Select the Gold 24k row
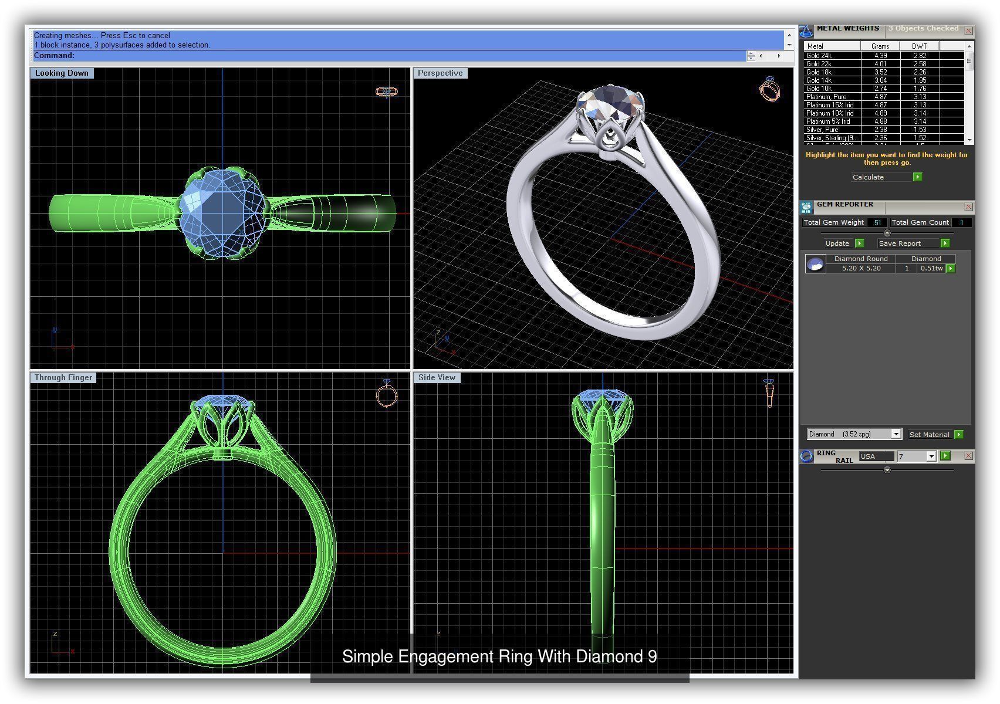Viewport: 1000px width, 704px height. pyautogui.click(x=884, y=56)
